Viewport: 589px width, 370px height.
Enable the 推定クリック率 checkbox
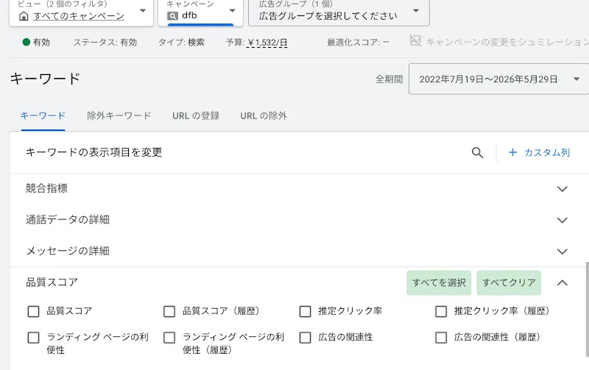(305, 311)
